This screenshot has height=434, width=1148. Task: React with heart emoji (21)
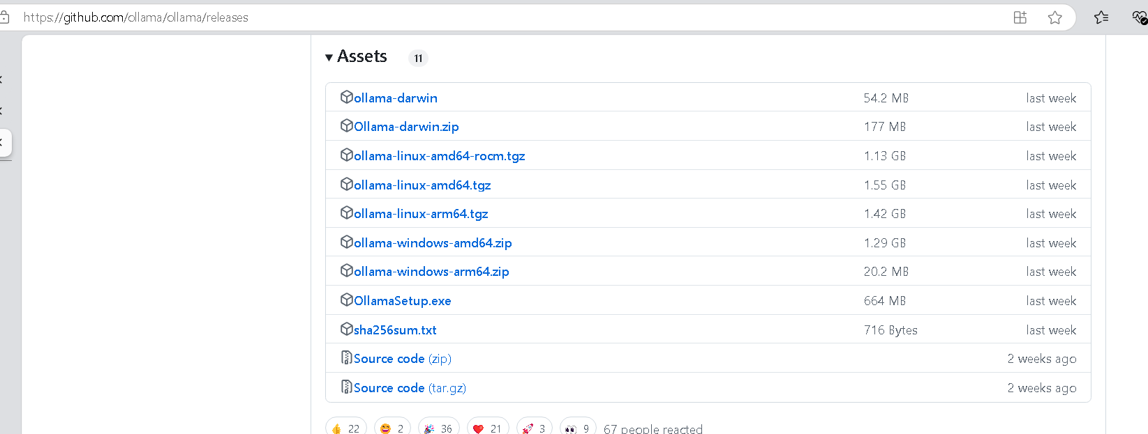click(x=488, y=428)
